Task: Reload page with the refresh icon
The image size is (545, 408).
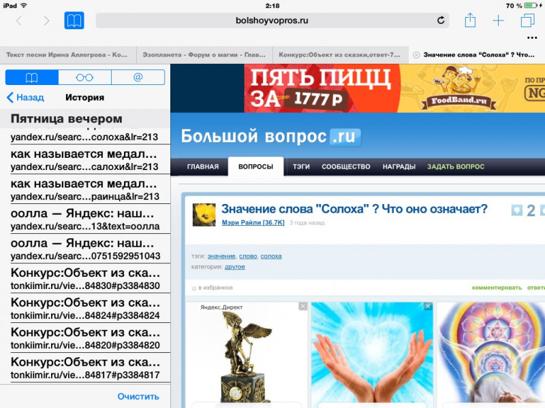Action: (441, 20)
